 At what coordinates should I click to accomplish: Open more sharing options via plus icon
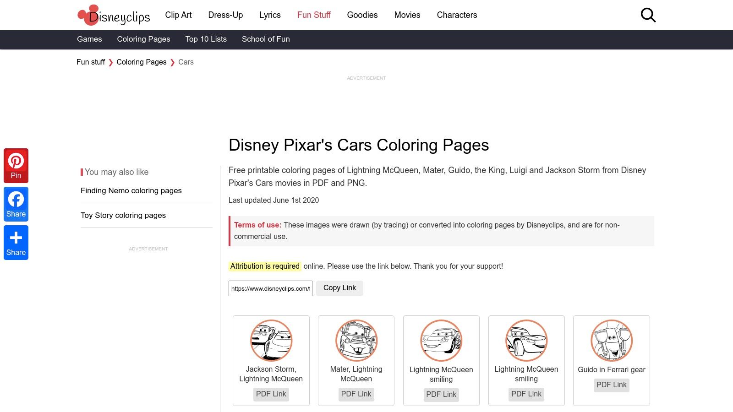tap(16, 242)
